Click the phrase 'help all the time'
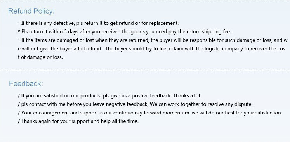Viewport: 290px width, 142px height. tap(120, 121)
